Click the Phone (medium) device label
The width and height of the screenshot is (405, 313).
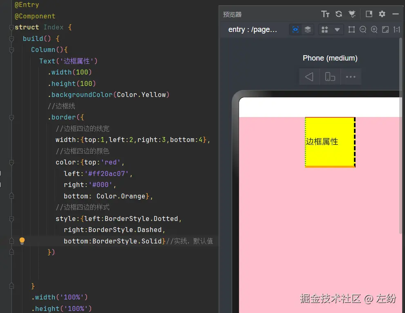tap(330, 58)
